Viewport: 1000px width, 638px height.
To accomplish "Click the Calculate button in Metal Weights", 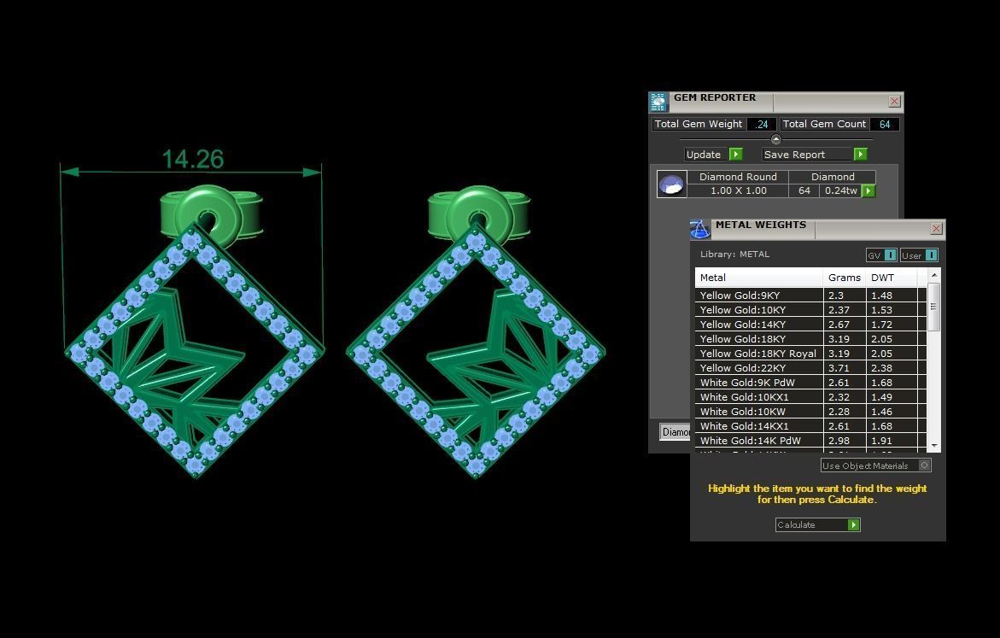I will pos(817,524).
